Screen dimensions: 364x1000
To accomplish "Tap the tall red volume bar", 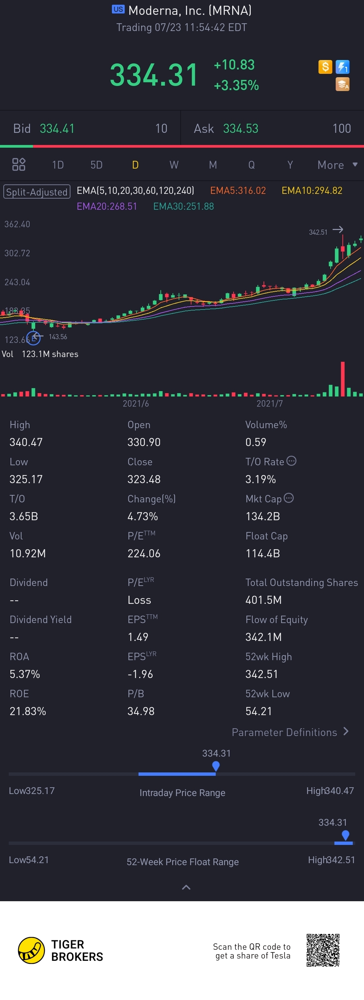I will pos(343,379).
